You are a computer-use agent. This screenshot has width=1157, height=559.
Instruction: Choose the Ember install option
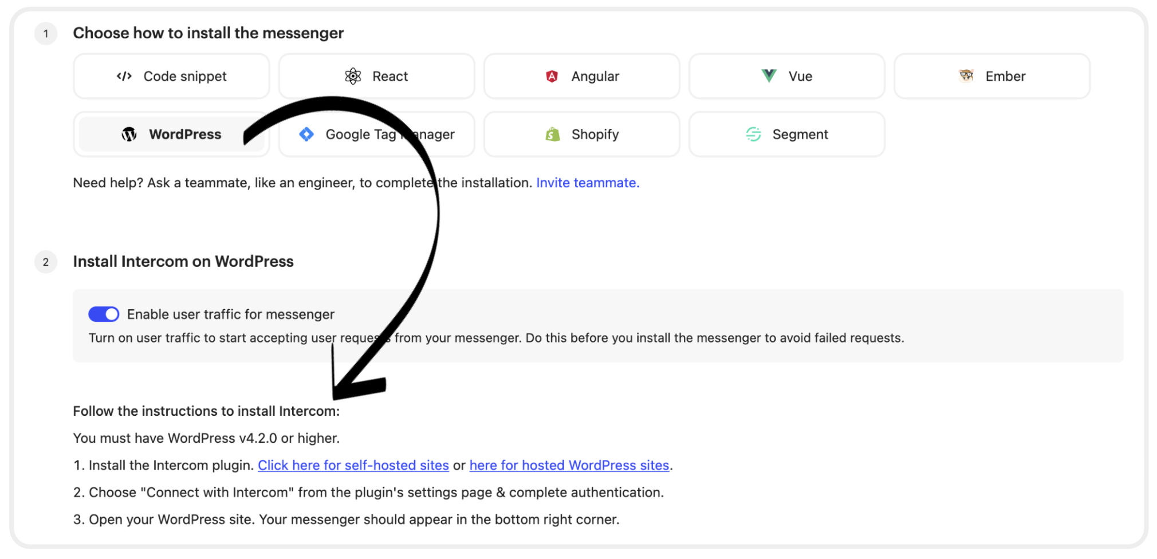click(1005, 76)
